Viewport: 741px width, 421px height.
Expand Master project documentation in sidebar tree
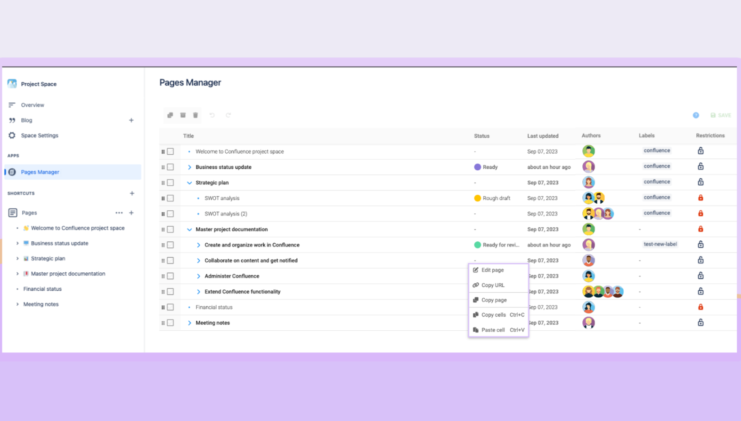pyautogui.click(x=17, y=274)
